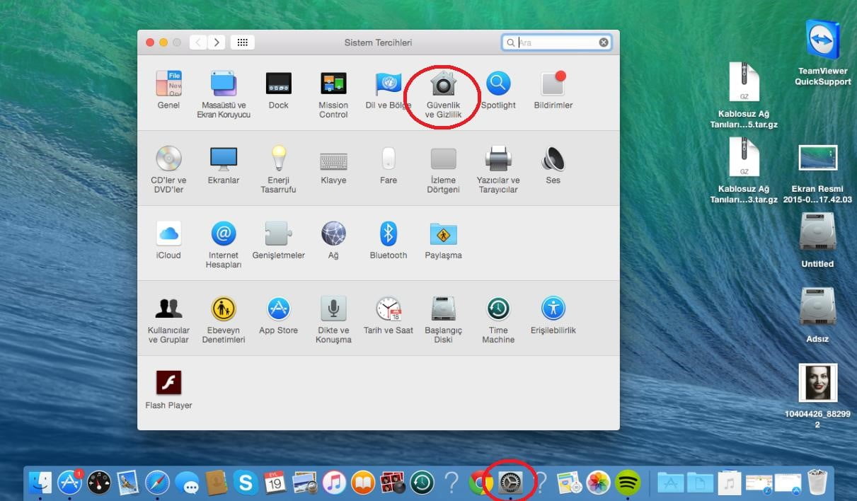The image size is (857, 501).
Task: Open Dock preferences
Action: point(278,83)
